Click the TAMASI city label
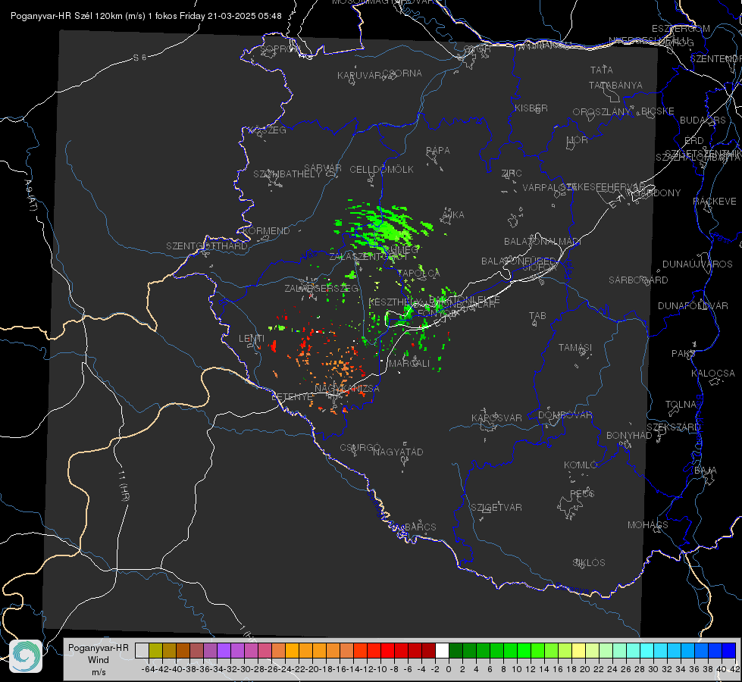The height and width of the screenshot is (682, 742). 575,348
